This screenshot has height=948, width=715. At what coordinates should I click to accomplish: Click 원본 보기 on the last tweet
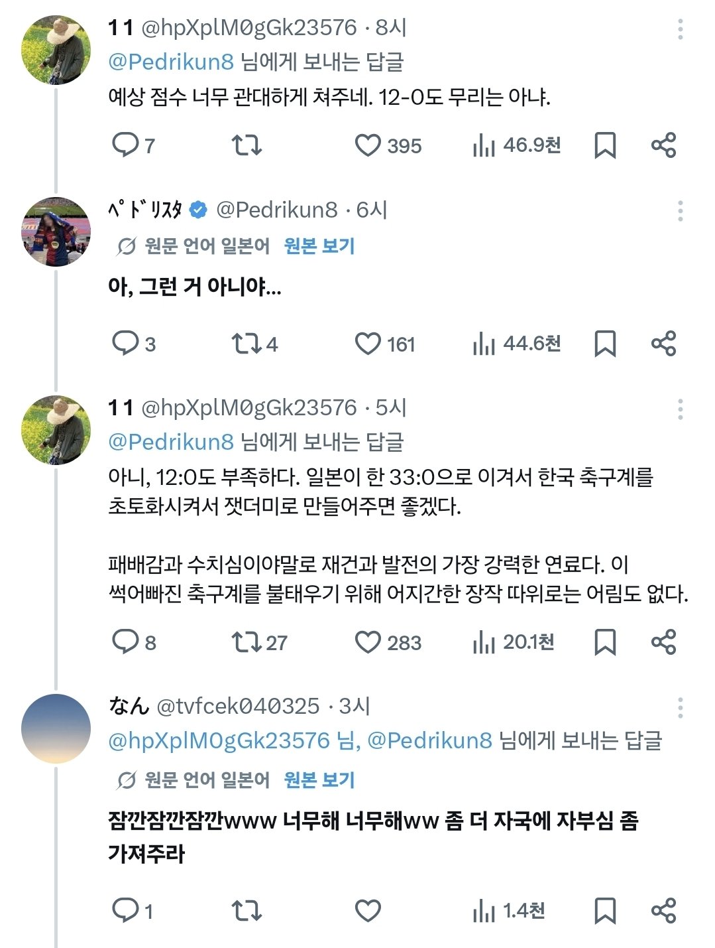(319, 779)
